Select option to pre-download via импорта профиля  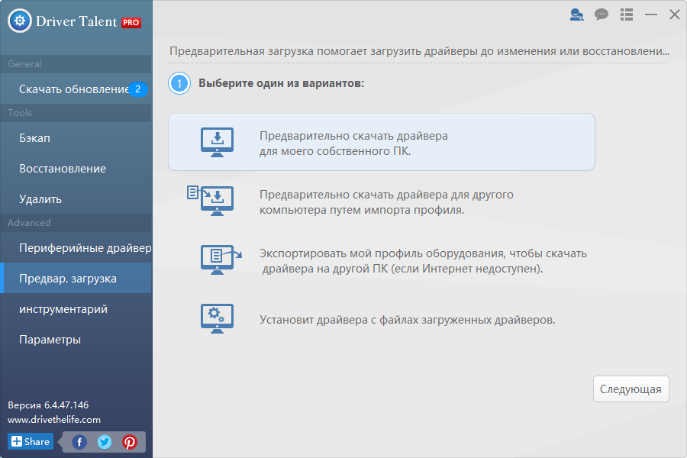[x=382, y=202]
